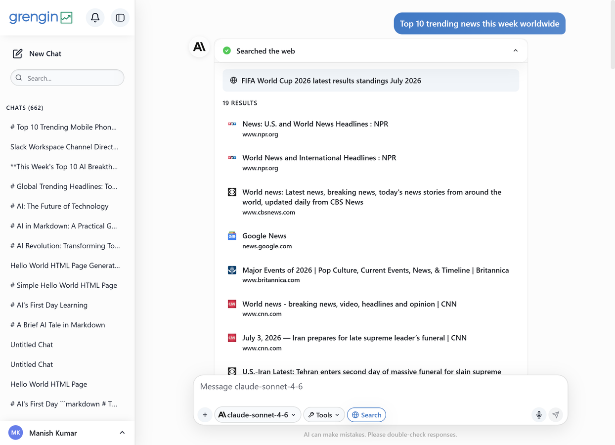Toggle the Search web option
The image size is (615, 445).
[x=366, y=415]
